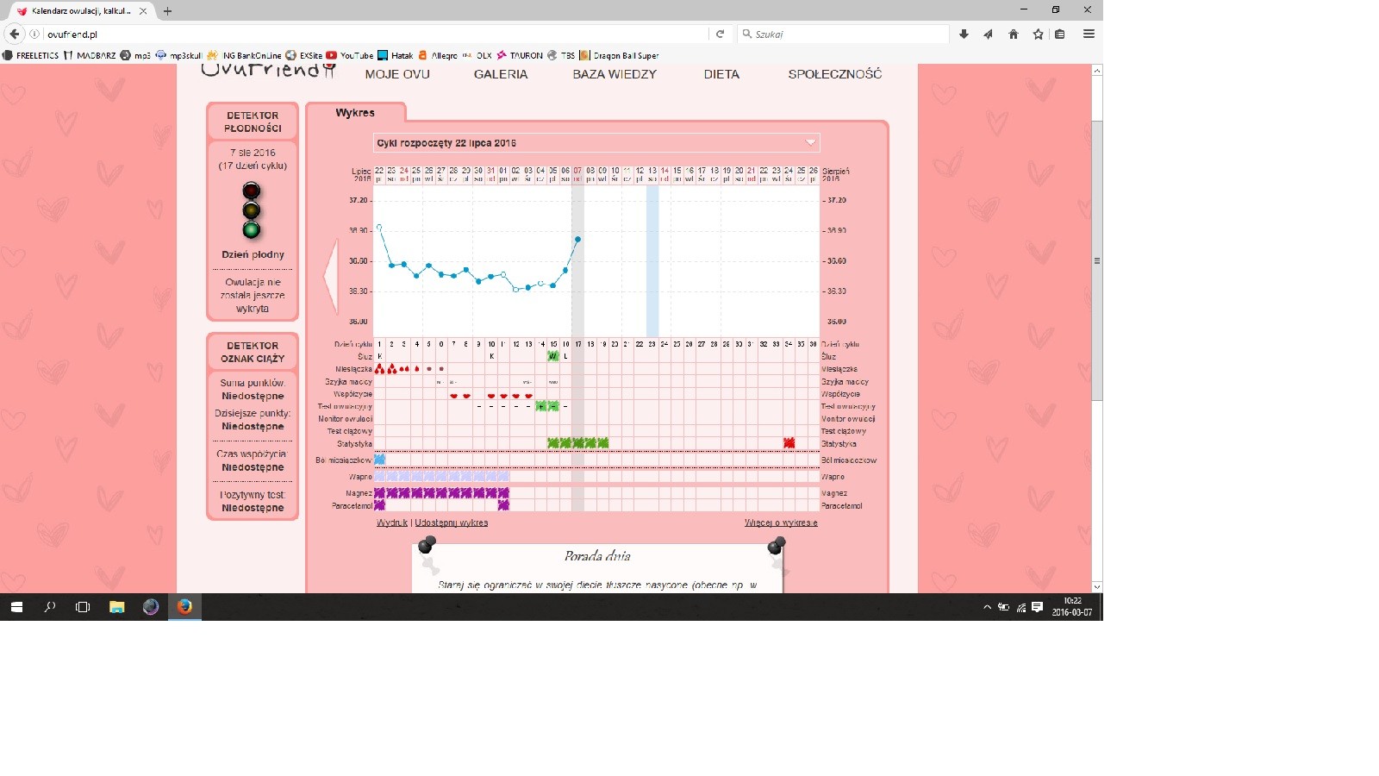
Task: Click the 'Udostępnij wykres' link
Action: [452, 523]
